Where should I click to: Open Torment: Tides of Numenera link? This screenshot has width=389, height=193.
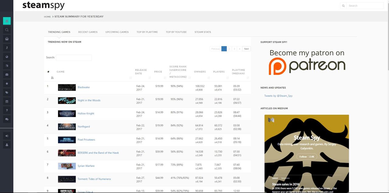pyautogui.click(x=94, y=179)
